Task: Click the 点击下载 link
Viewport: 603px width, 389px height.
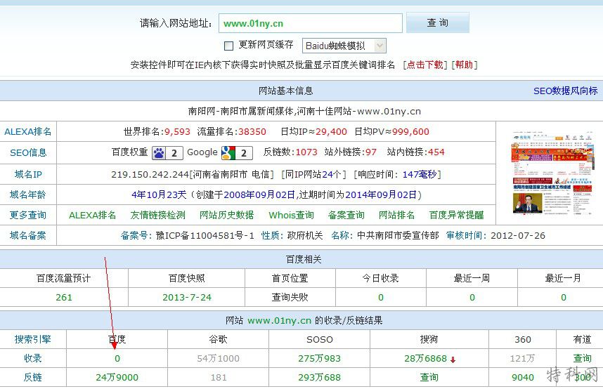Action: [424, 65]
